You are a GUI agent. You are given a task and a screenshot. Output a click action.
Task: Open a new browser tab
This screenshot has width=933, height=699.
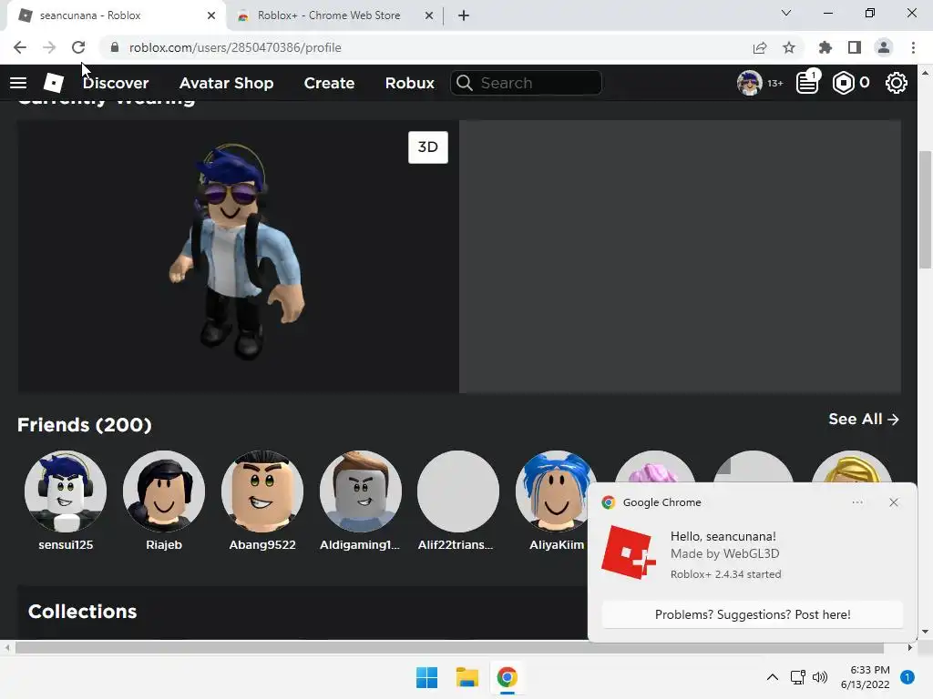464,16
